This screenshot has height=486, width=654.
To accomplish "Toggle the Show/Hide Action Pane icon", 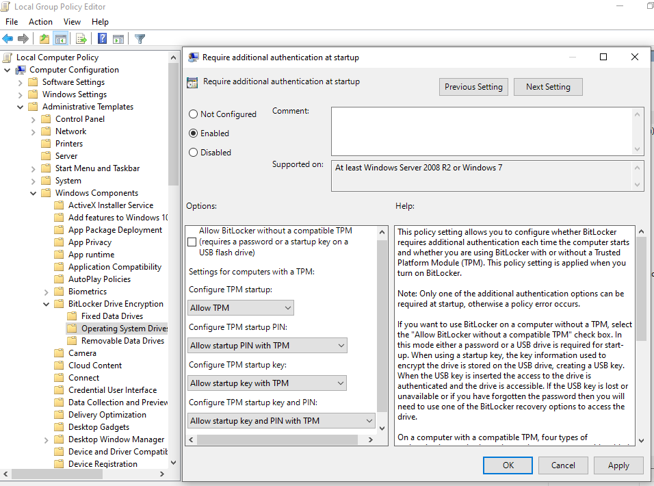I will tap(120, 38).
